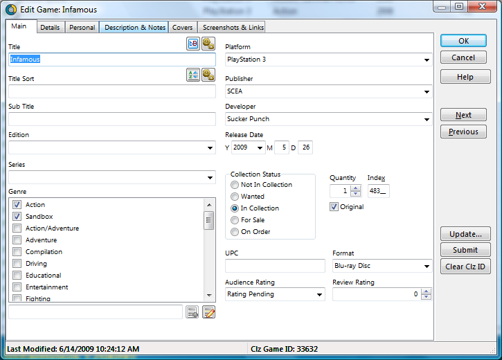
Task: Check the Compilation genre box
Action: point(17,252)
